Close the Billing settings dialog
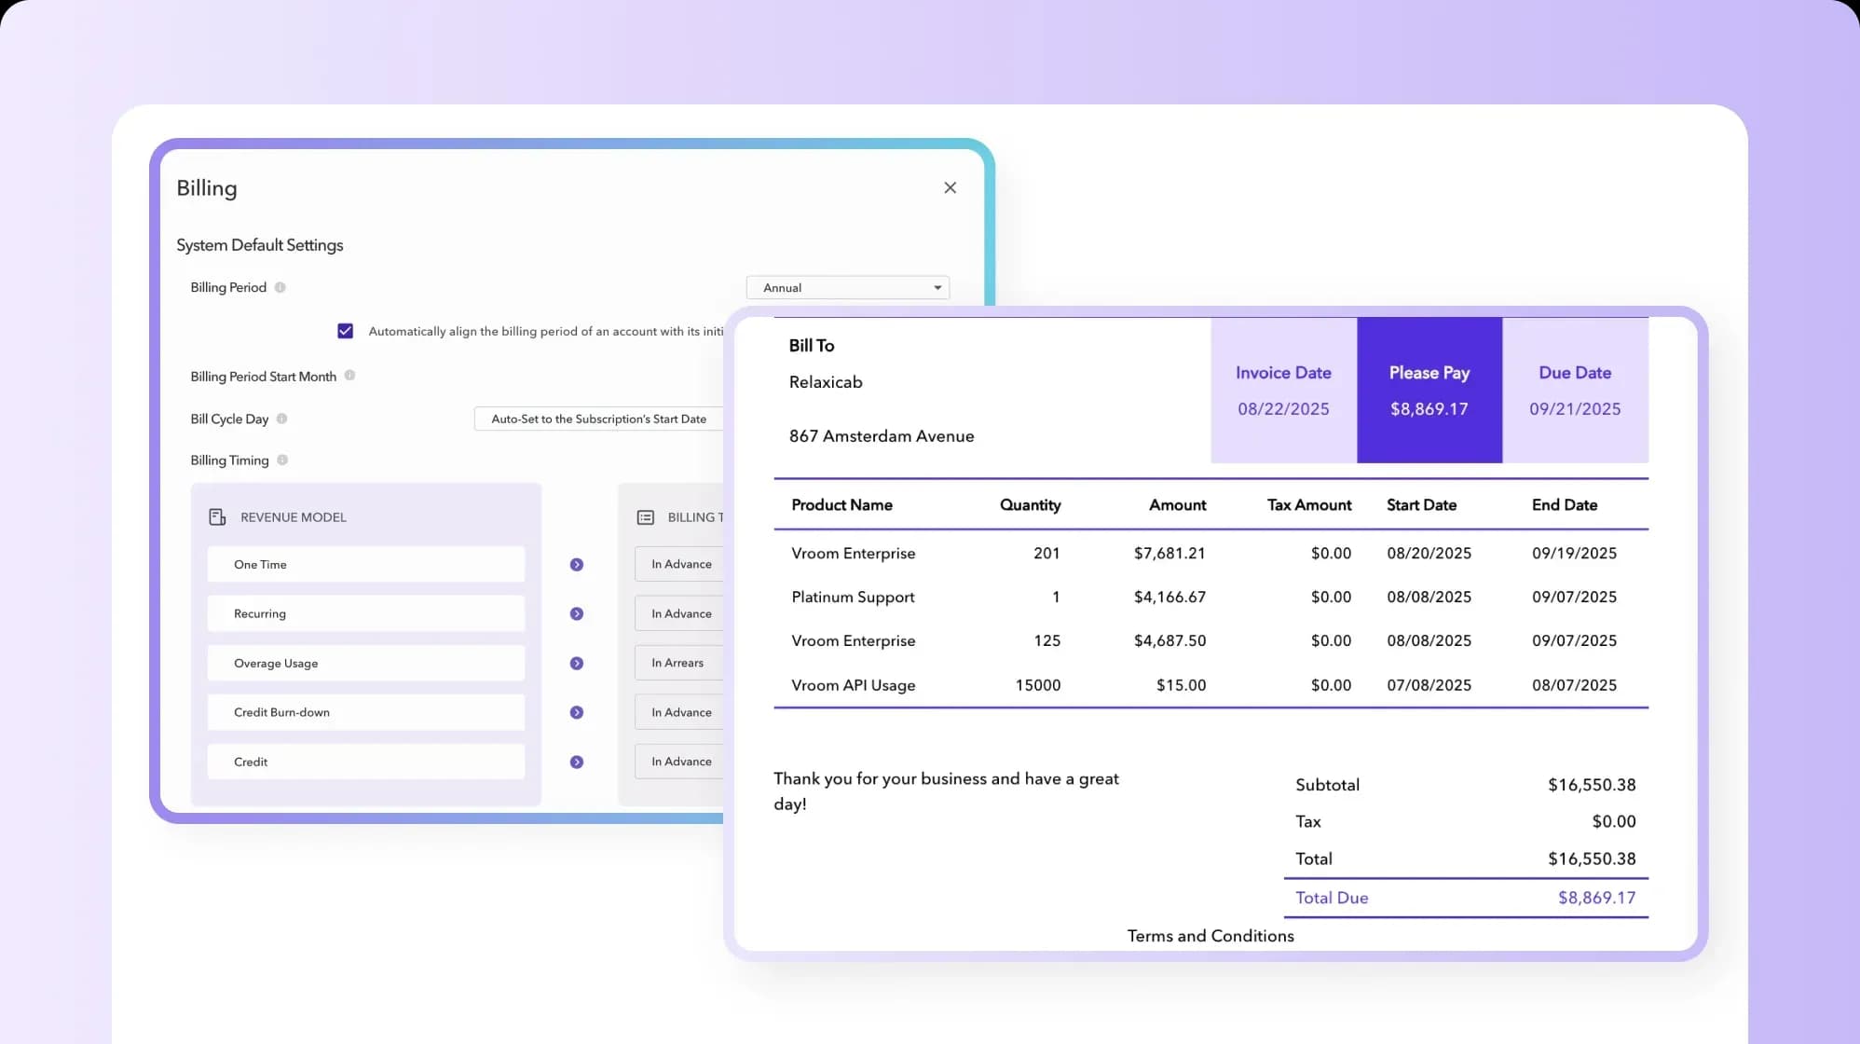 click(950, 188)
